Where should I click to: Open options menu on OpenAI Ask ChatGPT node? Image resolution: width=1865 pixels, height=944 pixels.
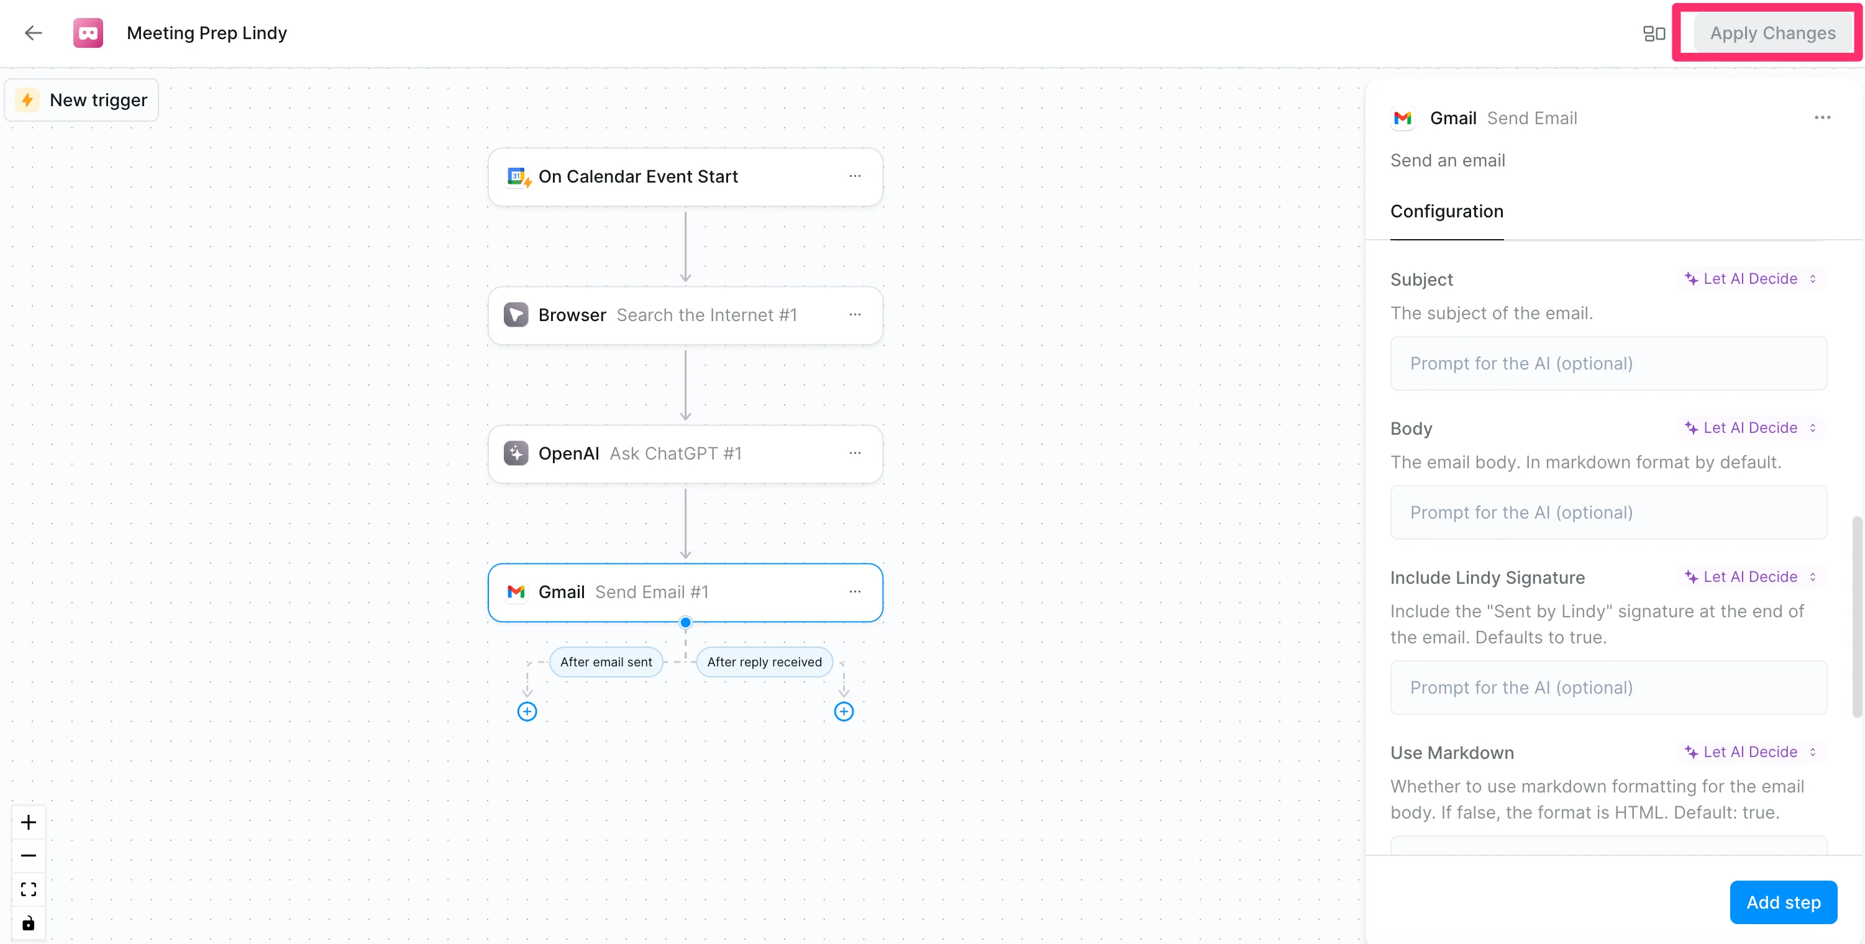point(855,453)
